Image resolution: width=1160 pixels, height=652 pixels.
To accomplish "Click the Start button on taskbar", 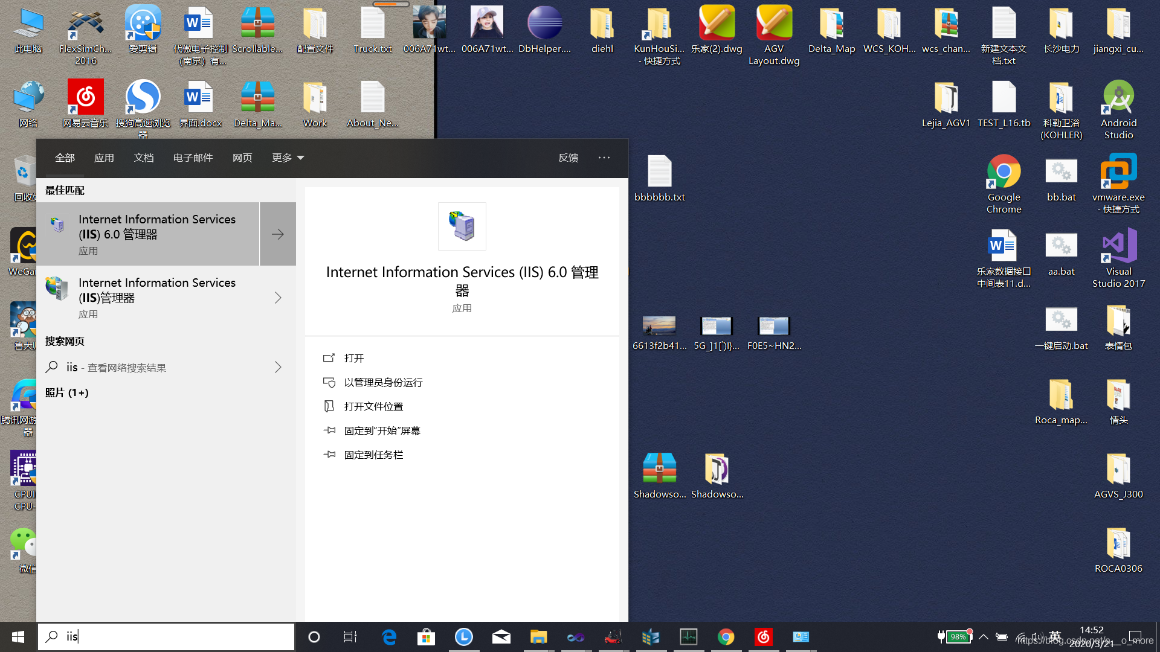I will pyautogui.click(x=18, y=637).
